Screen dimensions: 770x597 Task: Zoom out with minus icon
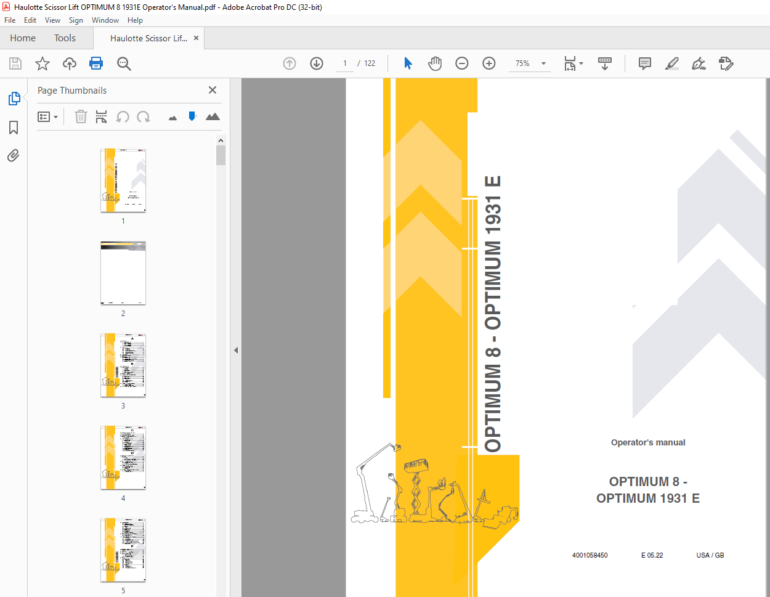462,63
